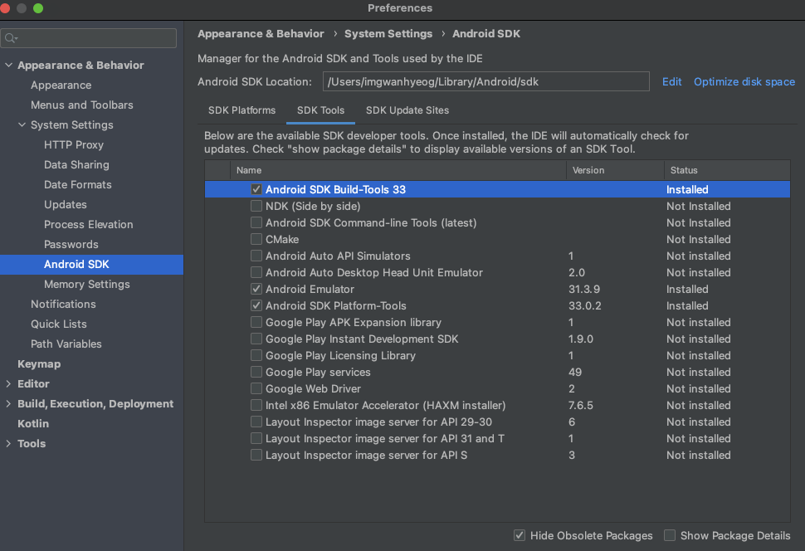Click version 7.6.5 in HAXM row
The width and height of the screenshot is (805, 551).
pos(581,405)
